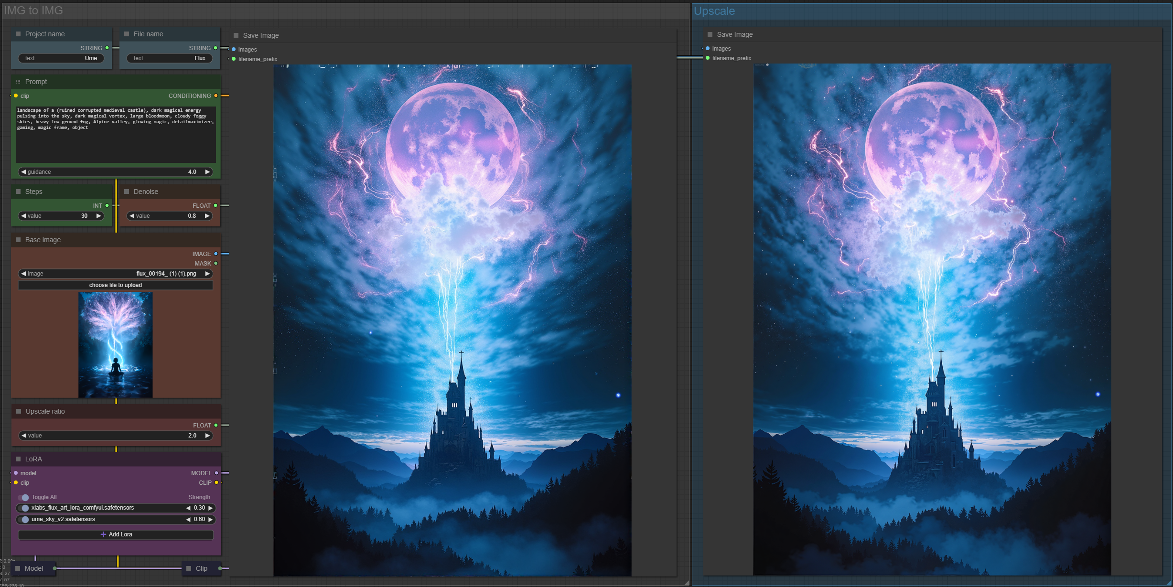Click choose file to upload button
The width and height of the screenshot is (1173, 587).
tap(115, 285)
